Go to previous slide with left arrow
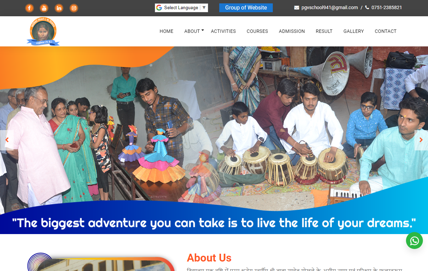The image size is (428, 271). coord(7,140)
